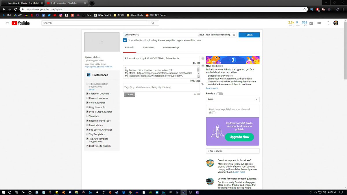Open the Instagram bookmark icon

61,15
